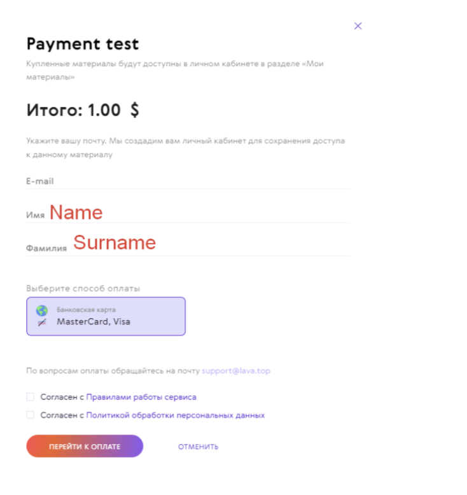
Task: Tick the Политикой обработки персональных данных checkbox
Action: point(31,415)
